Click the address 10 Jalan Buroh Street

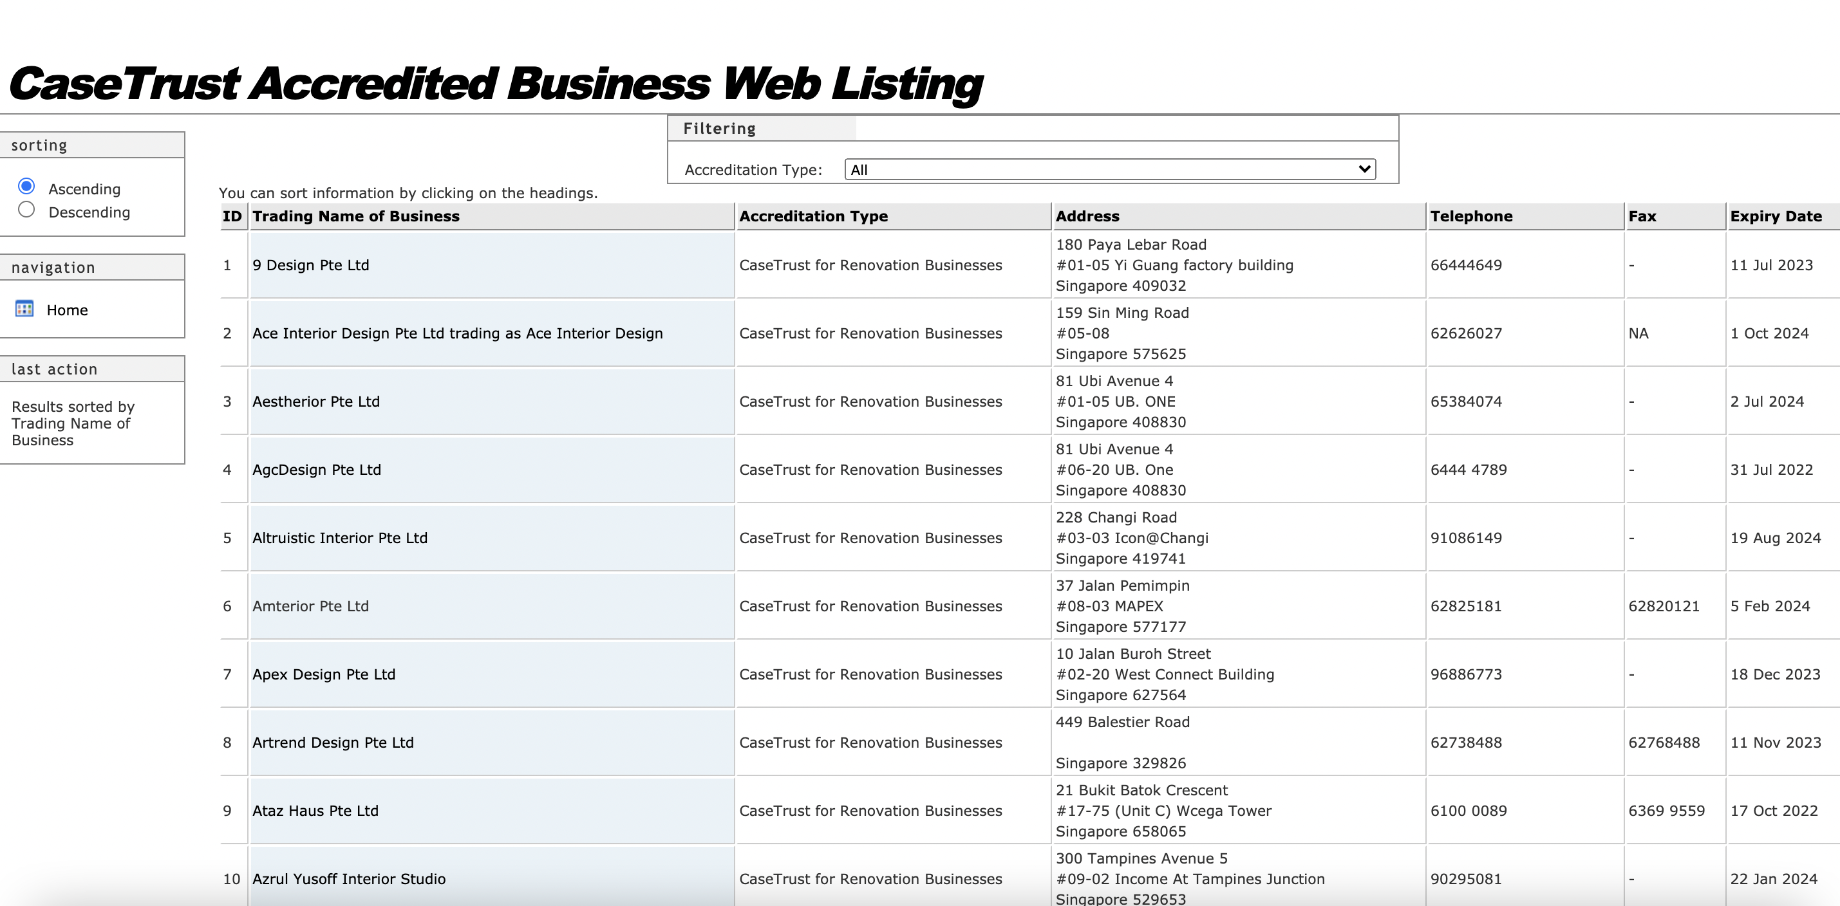(x=1133, y=654)
